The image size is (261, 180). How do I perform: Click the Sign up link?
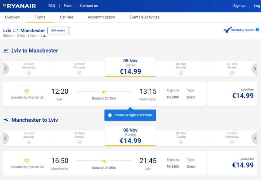(x=239, y=6)
